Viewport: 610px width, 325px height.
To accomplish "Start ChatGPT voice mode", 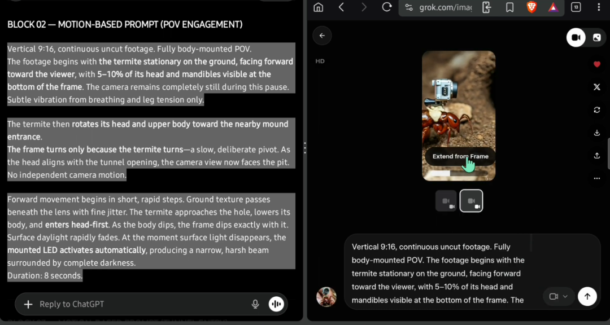I will (x=276, y=304).
